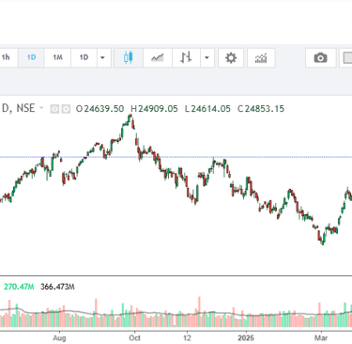Click the Aug label on time axis

pyautogui.click(x=59, y=338)
